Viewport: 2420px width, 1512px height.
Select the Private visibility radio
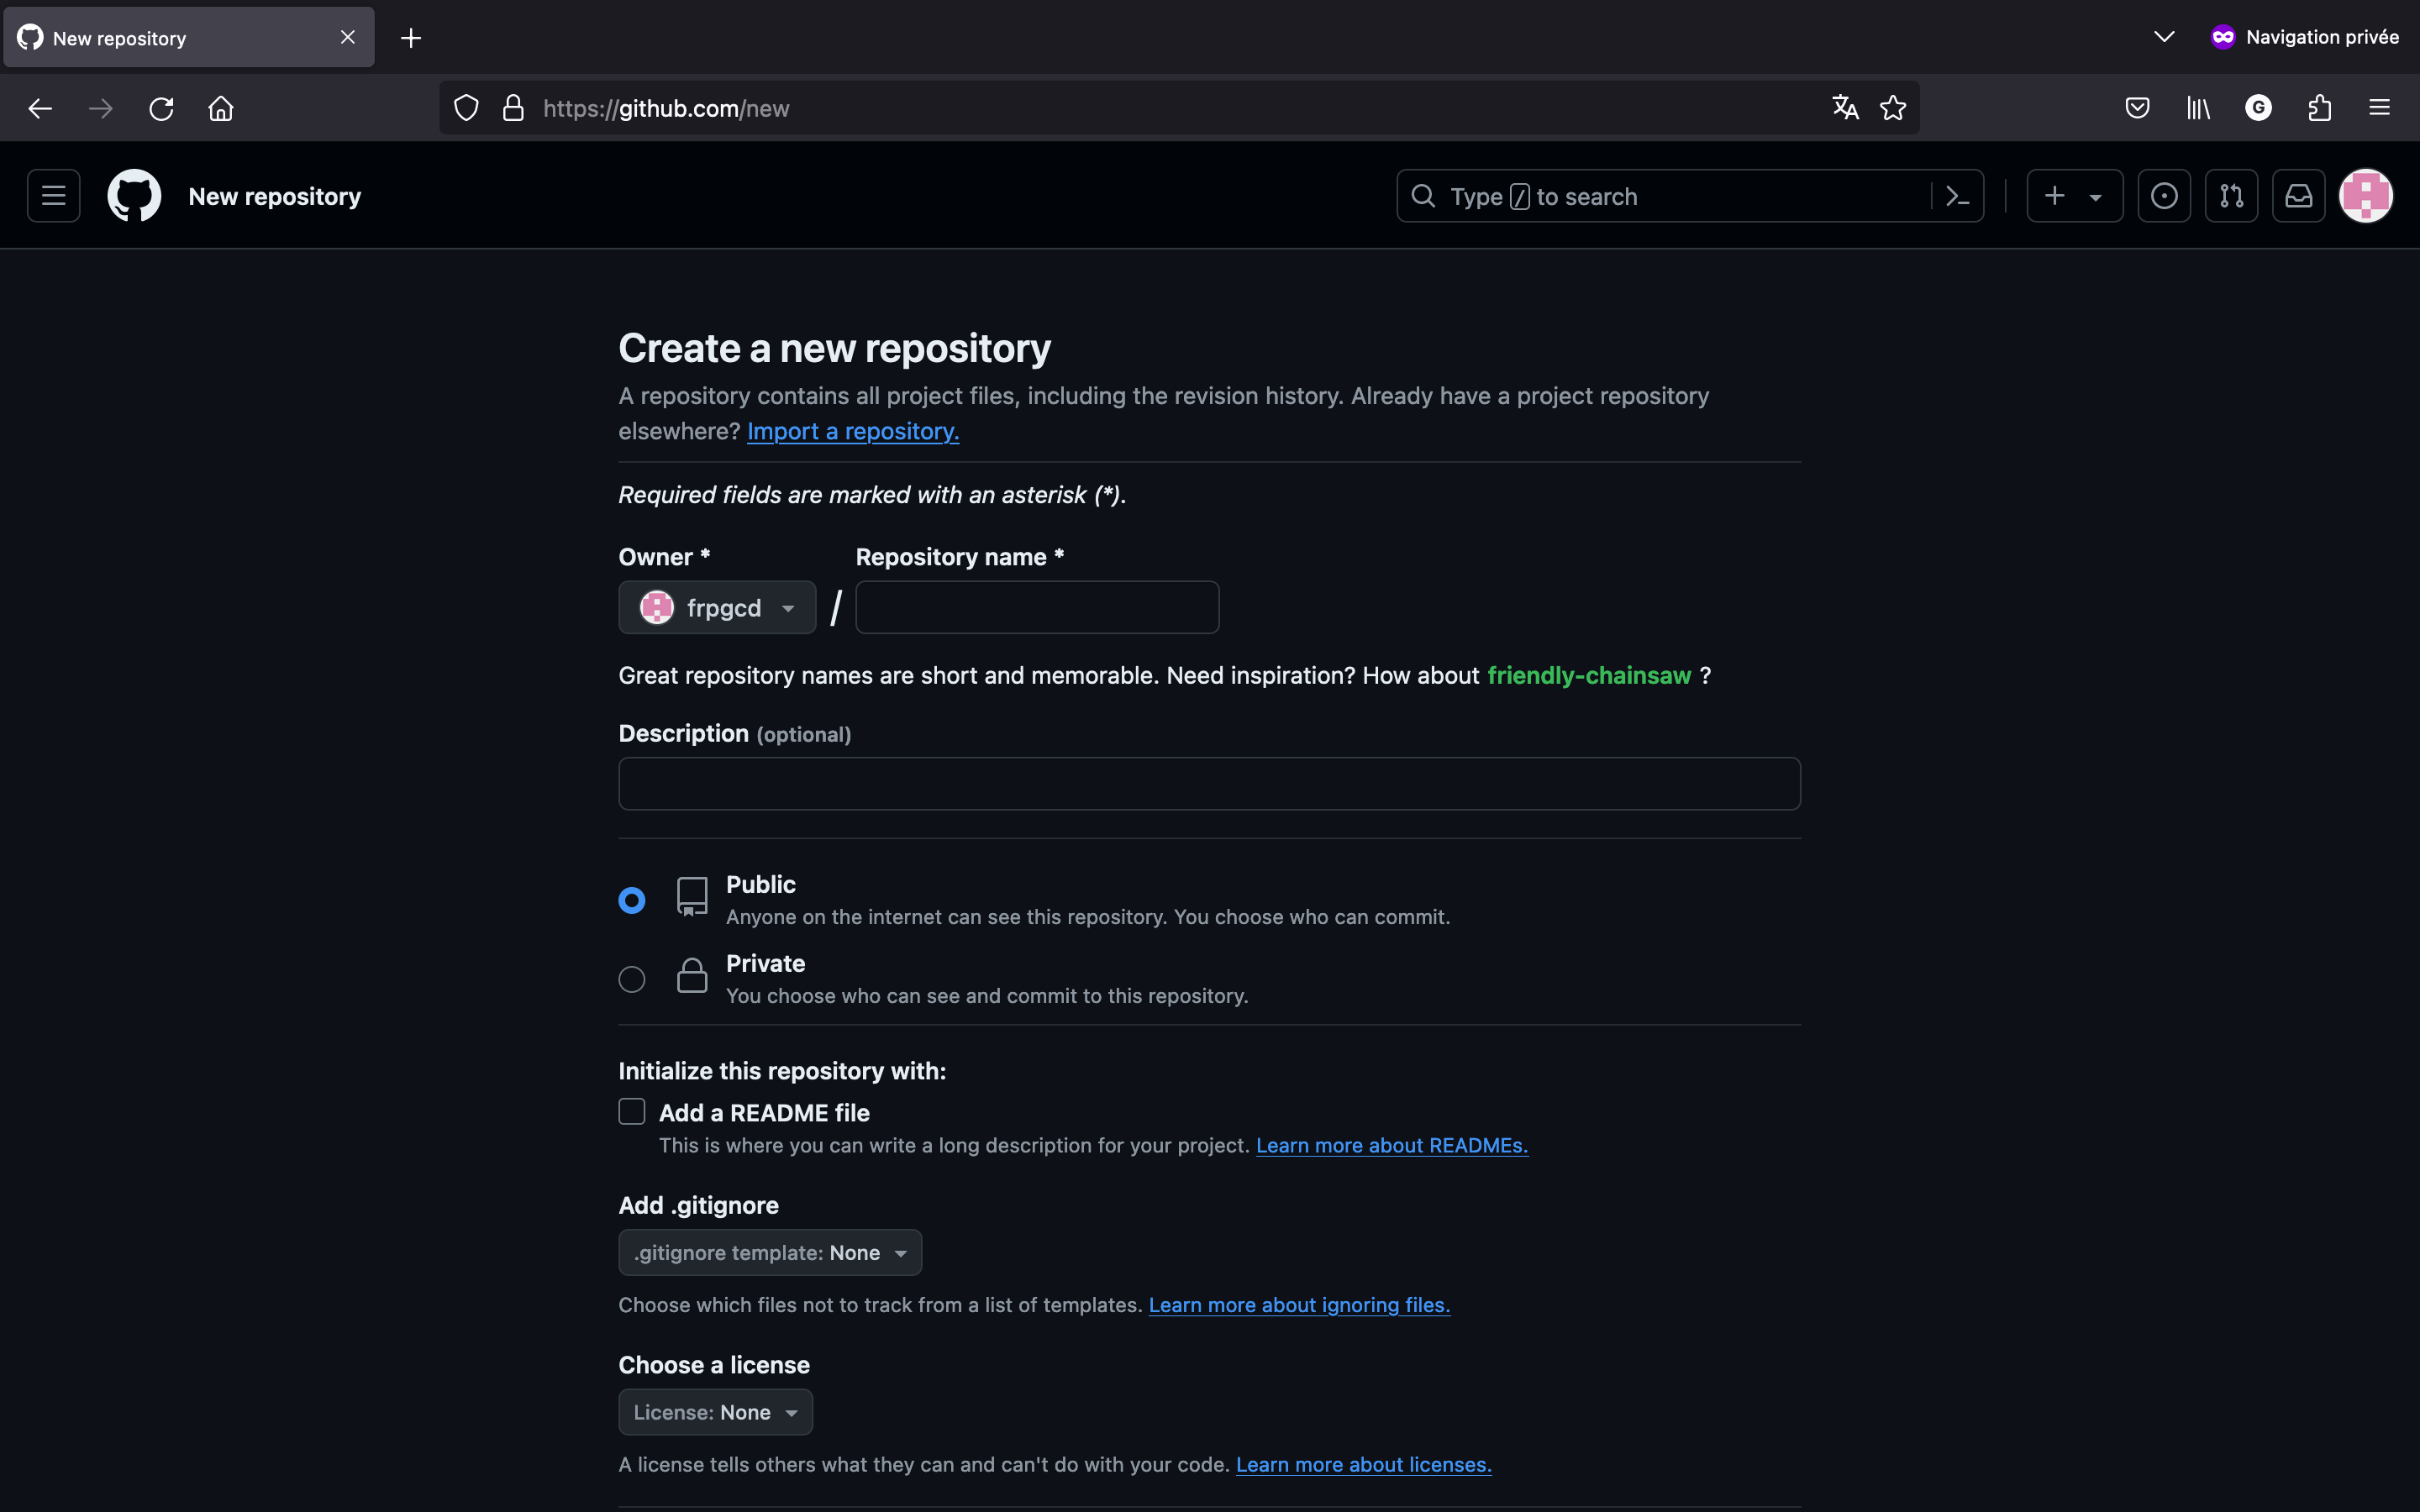[x=632, y=979]
